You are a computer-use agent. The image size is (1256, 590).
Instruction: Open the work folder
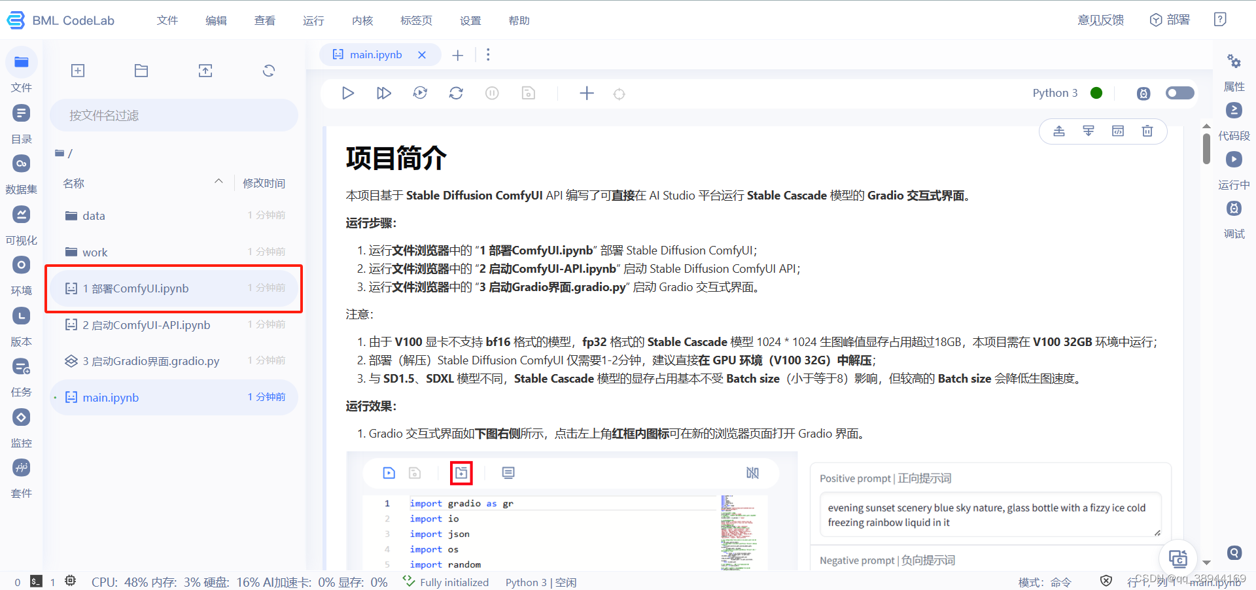(174, 252)
